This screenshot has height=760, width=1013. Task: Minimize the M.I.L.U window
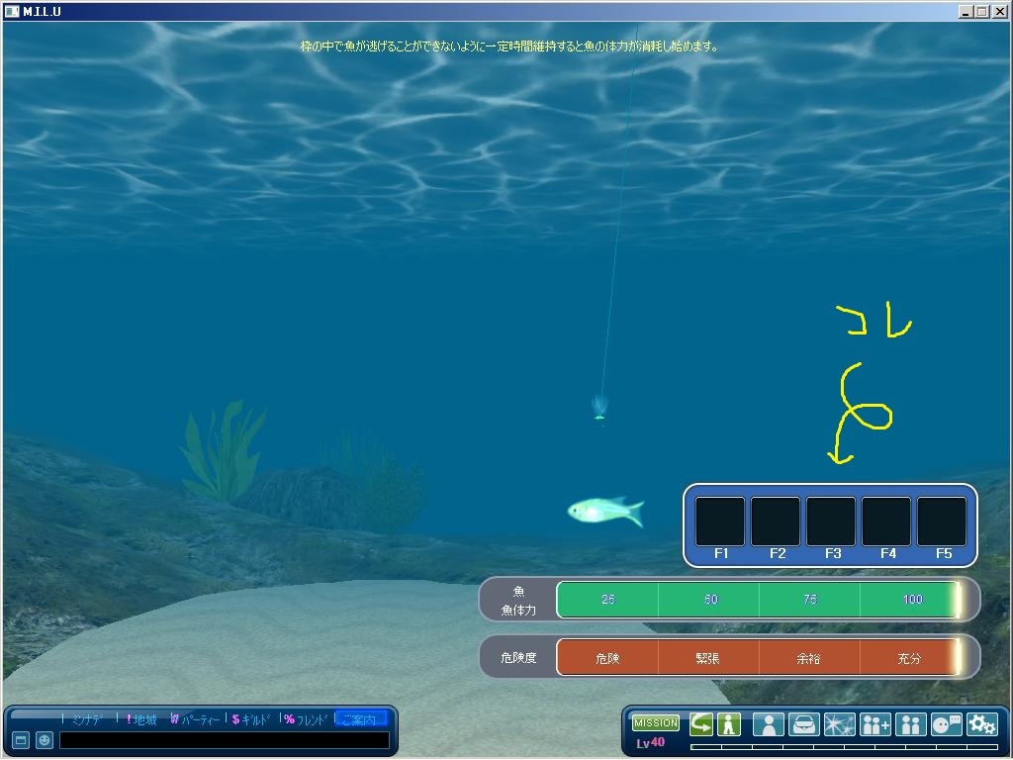click(x=966, y=11)
